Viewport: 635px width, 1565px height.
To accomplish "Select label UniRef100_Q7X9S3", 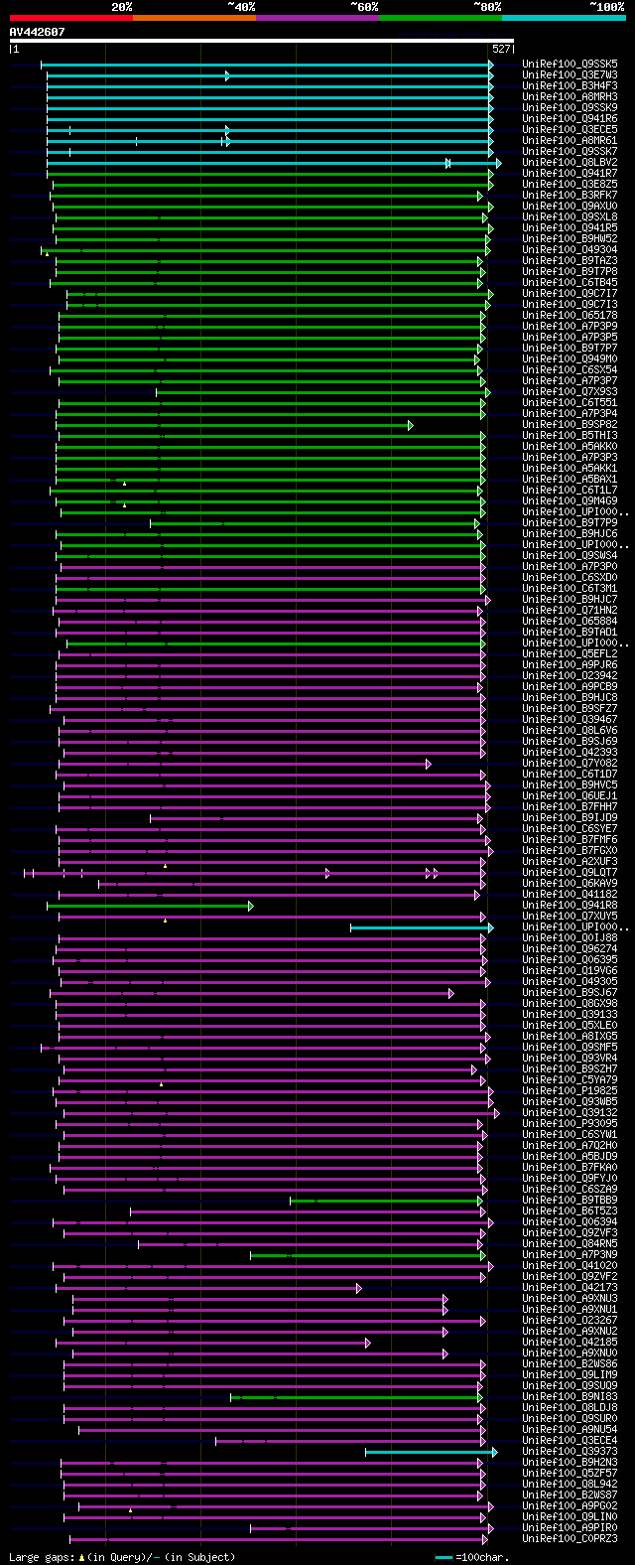I will (571, 391).
